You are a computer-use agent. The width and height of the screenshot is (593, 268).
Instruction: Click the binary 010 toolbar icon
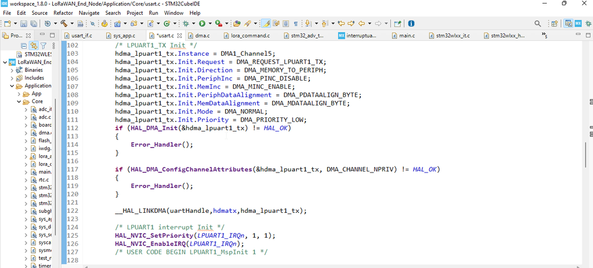(80, 24)
